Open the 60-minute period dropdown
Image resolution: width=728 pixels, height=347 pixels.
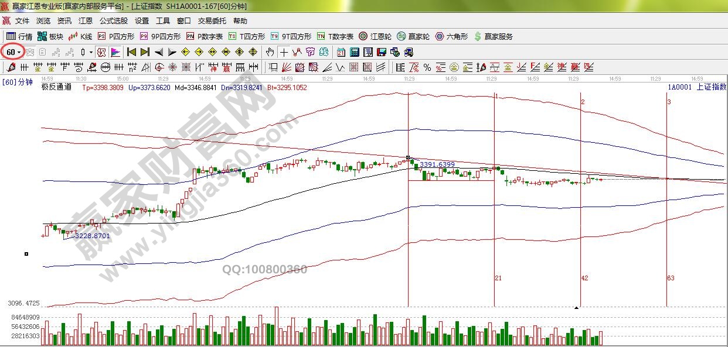(13, 52)
